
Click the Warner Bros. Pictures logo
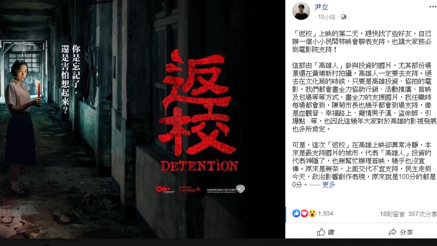pos(225,189)
